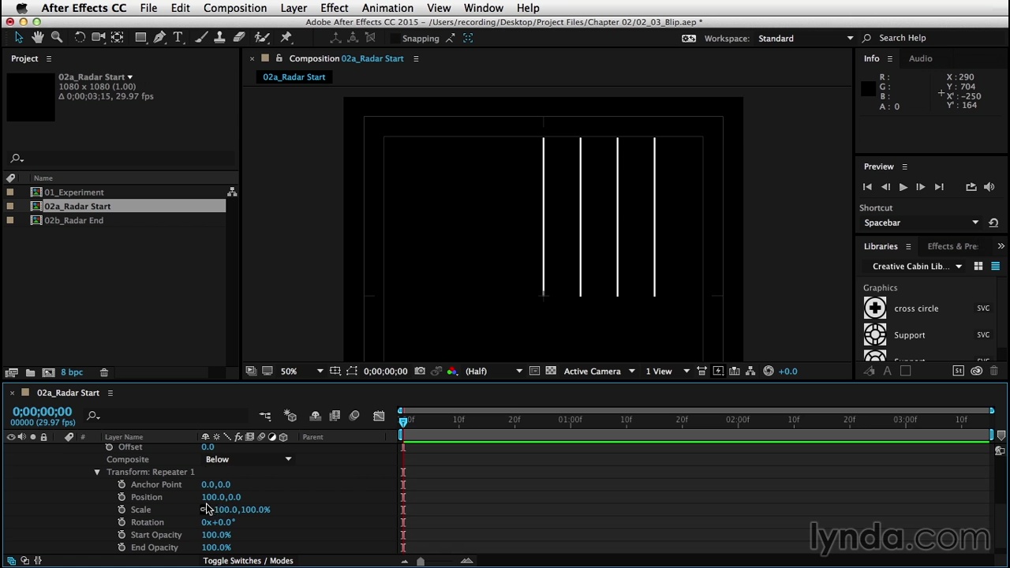Image resolution: width=1010 pixels, height=568 pixels.
Task: Open the Composite Below dropdown
Action: [x=248, y=459]
